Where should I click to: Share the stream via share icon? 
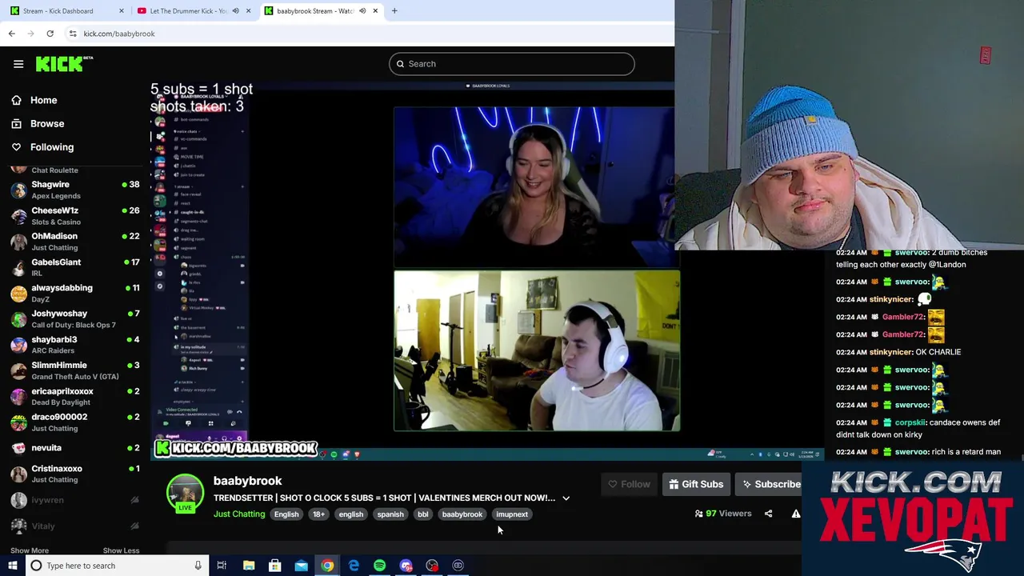tap(768, 514)
